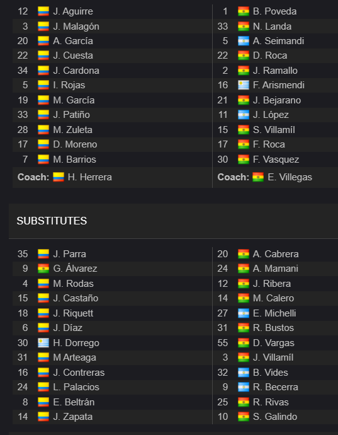Open coach E. Villegas's page
The width and height of the screenshot is (338, 435).
coord(290,177)
